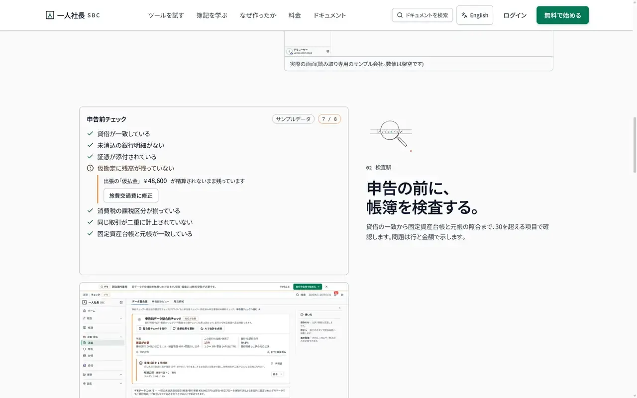This screenshot has height=398, width=637.
Task: Open the ドキュメント nav link
Action: pyautogui.click(x=329, y=15)
